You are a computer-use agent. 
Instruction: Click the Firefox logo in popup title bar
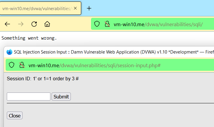[9, 52]
